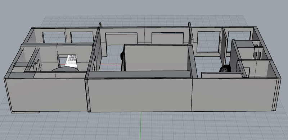288x140 pixels.
Task: Select the left vertical post above back wall
Action: 100,25
